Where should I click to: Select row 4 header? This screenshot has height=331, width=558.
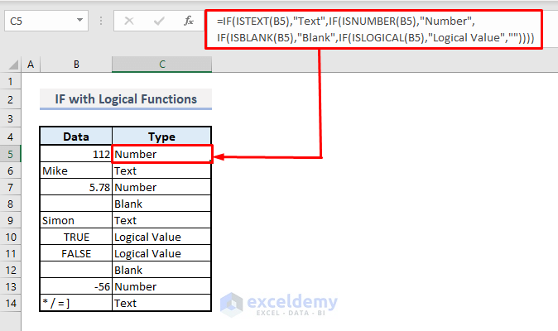[10, 137]
